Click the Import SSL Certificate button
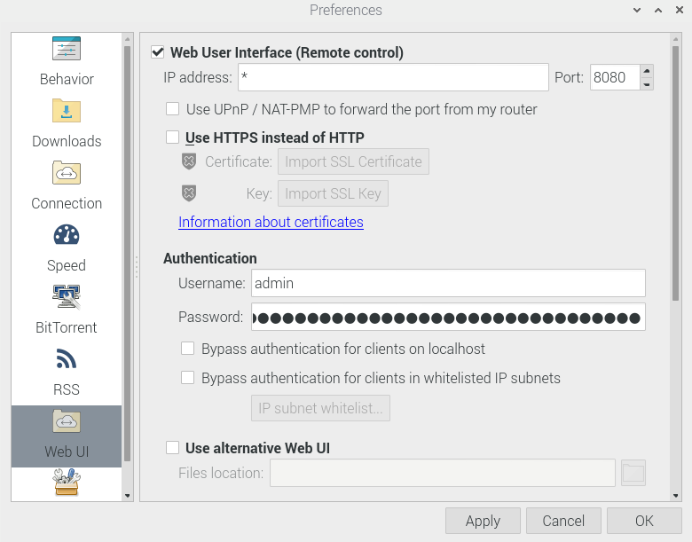692x542 pixels. pyautogui.click(x=353, y=161)
